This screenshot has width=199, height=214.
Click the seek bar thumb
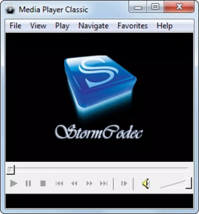click(10, 170)
